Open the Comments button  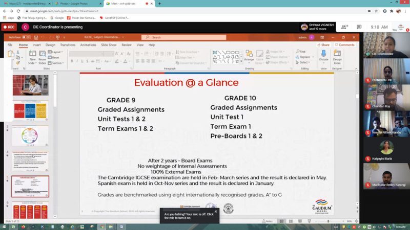coord(344,45)
